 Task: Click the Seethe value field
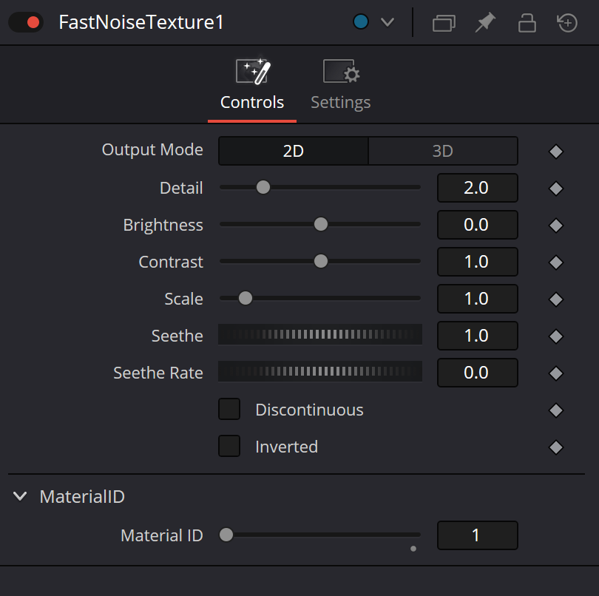point(478,336)
